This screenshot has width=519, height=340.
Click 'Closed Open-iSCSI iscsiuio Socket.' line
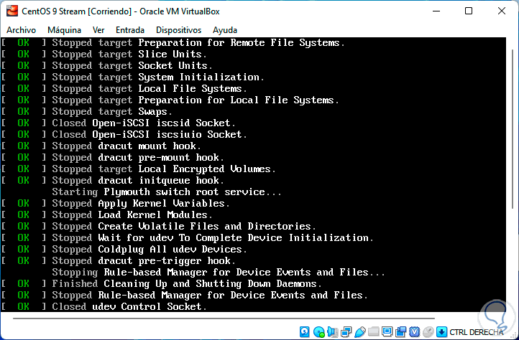click(150, 134)
